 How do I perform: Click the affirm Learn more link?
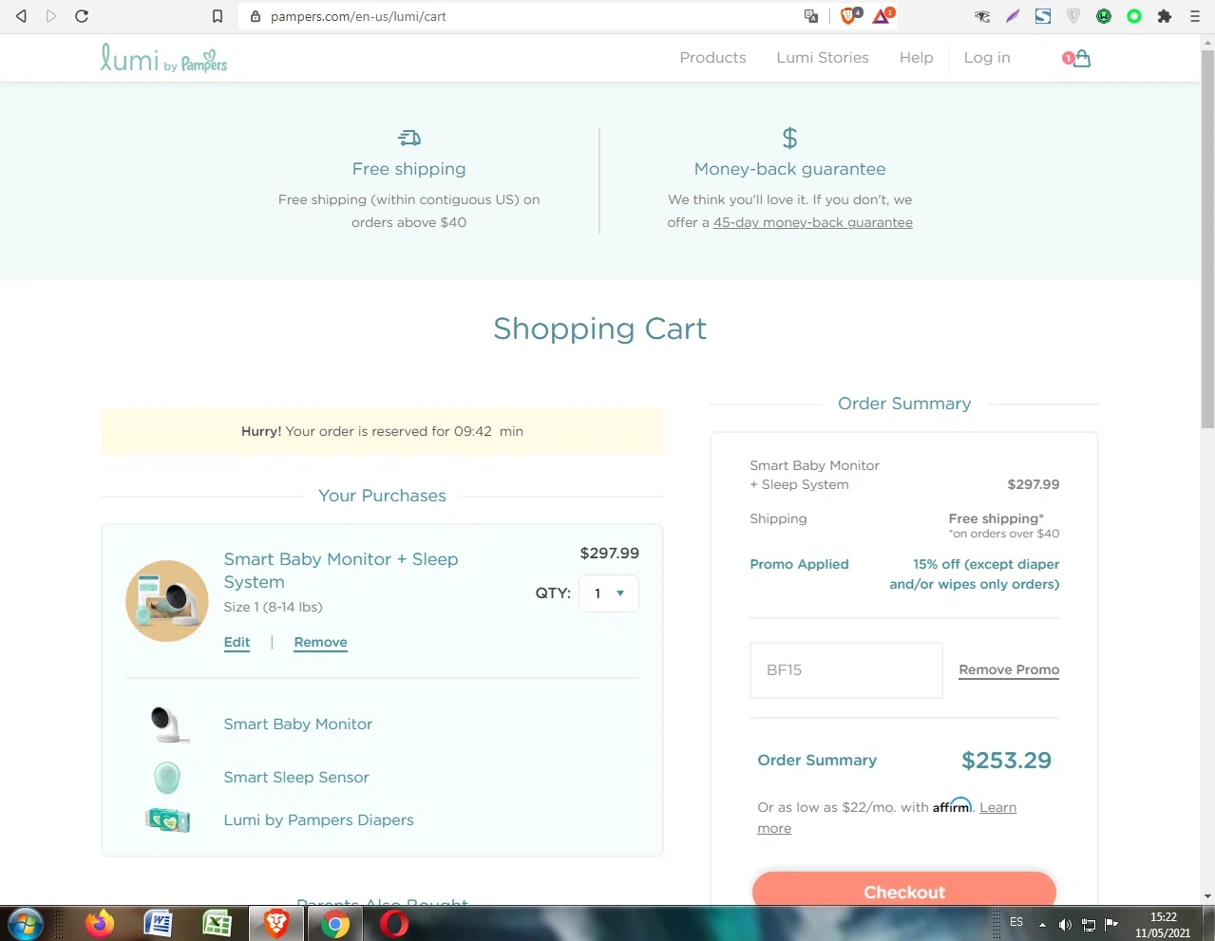click(998, 807)
